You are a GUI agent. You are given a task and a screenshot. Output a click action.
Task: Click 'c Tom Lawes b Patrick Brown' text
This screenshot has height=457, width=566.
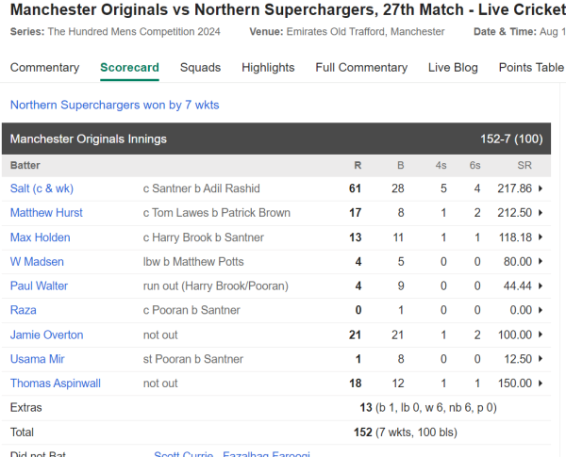217,213
